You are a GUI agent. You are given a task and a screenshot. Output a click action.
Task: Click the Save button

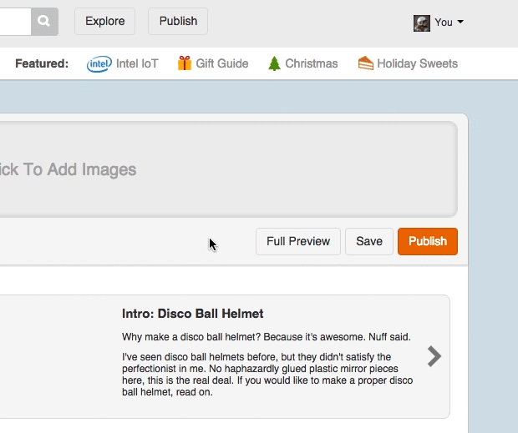[x=369, y=241]
